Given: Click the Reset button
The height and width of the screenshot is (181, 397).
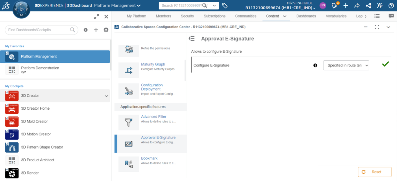Looking at the screenshot, I should click(375, 172).
